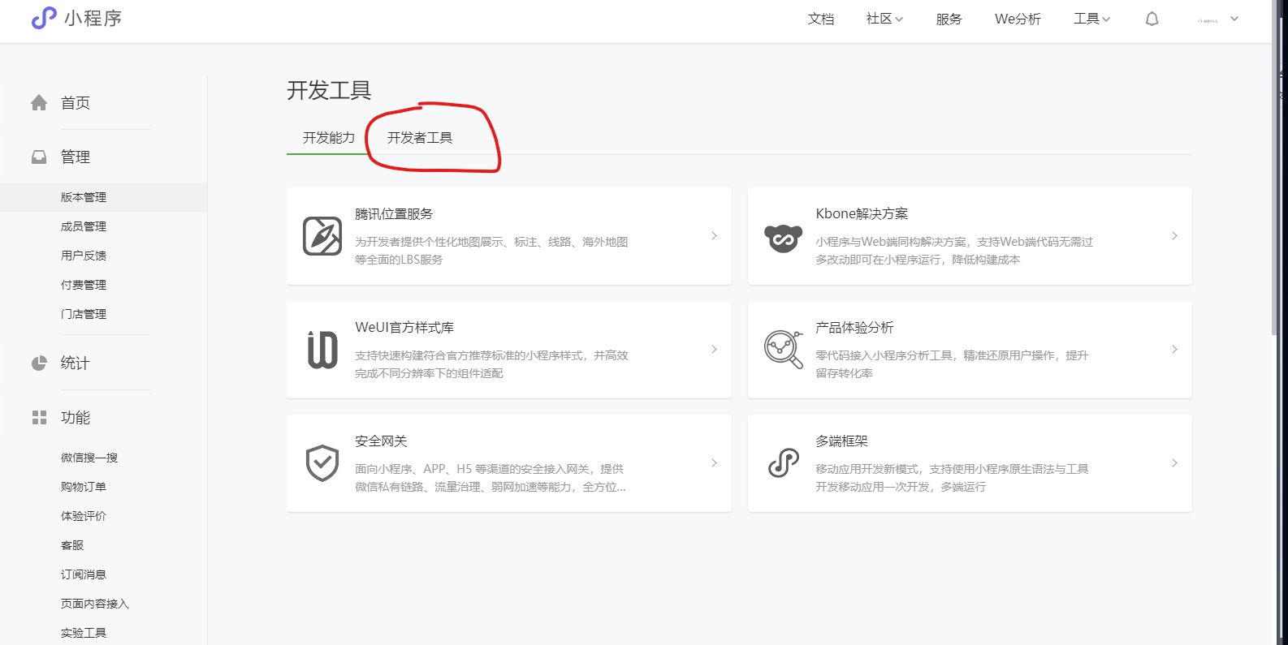Click the 多端框架 card title
Viewport: 1288px width, 645px height.
pyautogui.click(x=841, y=441)
